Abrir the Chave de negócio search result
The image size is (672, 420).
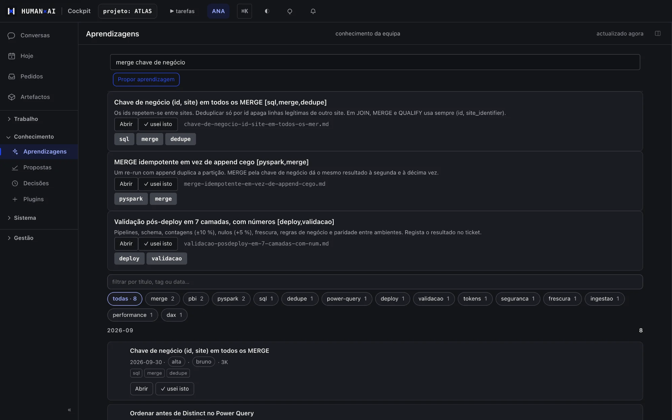coord(126,124)
